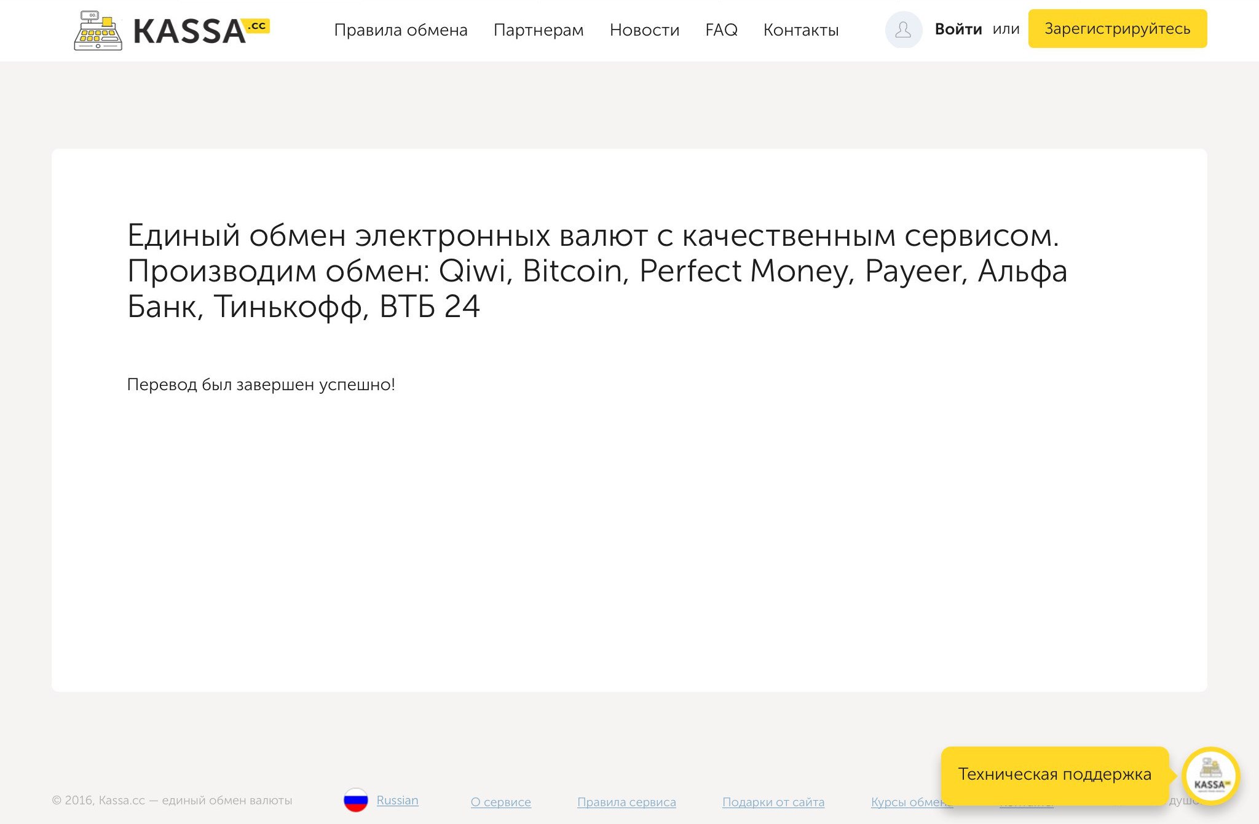Click the Russian flag icon
The width and height of the screenshot is (1259, 824).
[x=355, y=800]
